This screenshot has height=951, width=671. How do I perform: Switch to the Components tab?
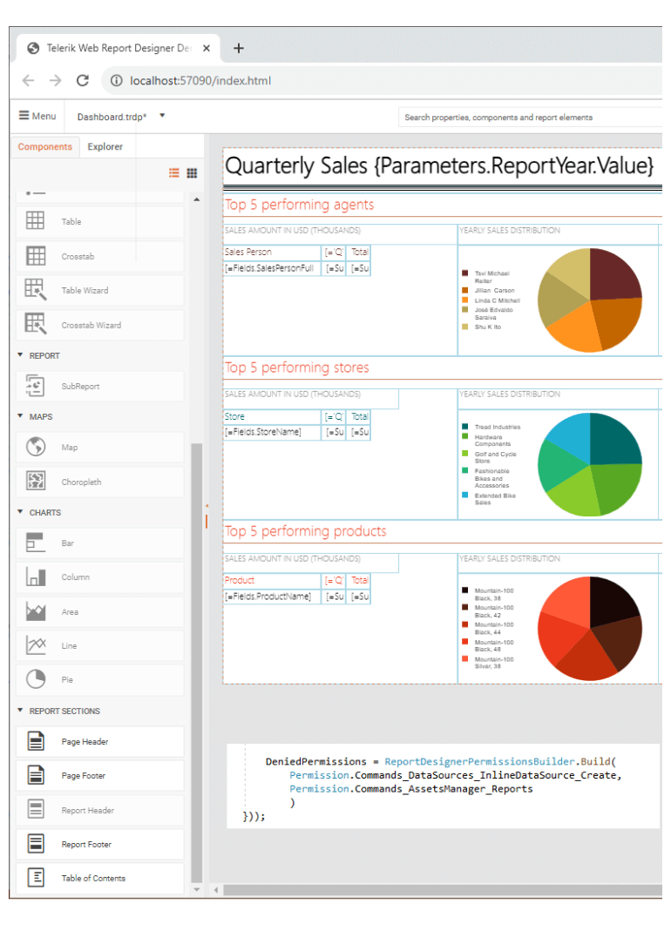45,147
